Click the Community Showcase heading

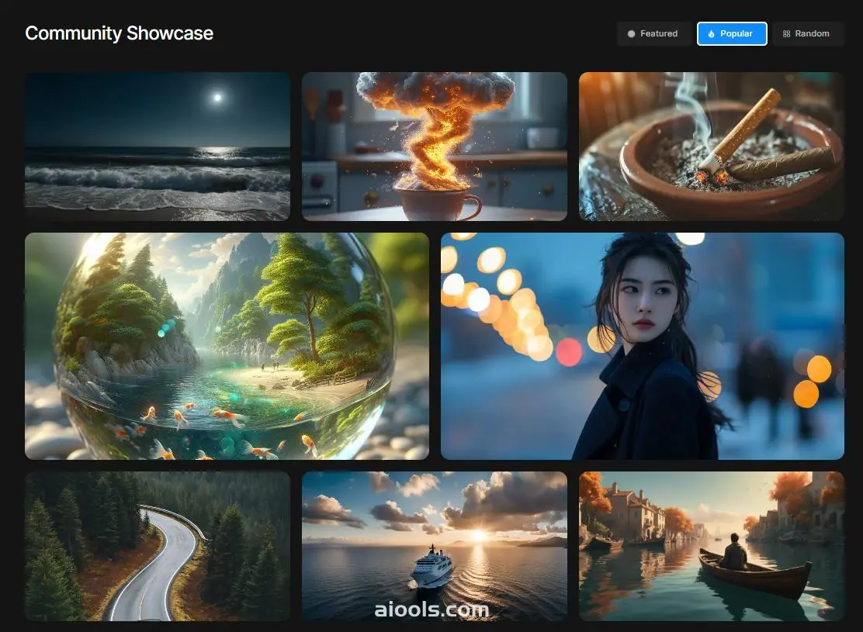pyautogui.click(x=120, y=33)
